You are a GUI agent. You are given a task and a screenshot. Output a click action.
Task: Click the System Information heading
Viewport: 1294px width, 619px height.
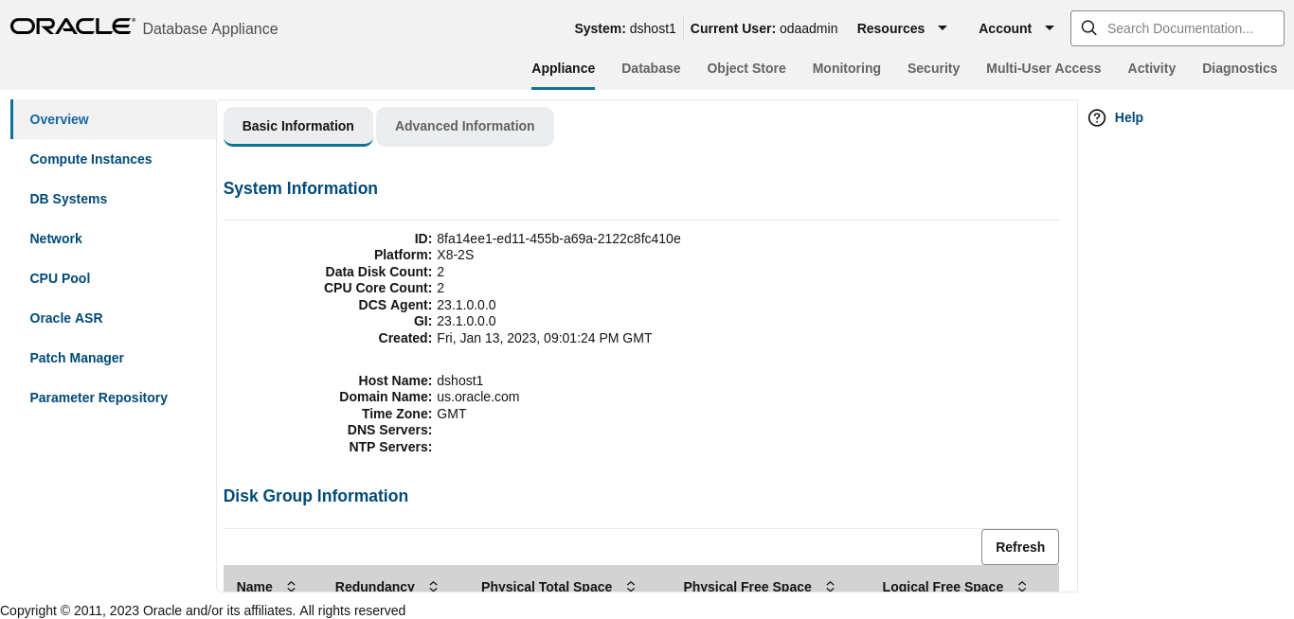[300, 188]
